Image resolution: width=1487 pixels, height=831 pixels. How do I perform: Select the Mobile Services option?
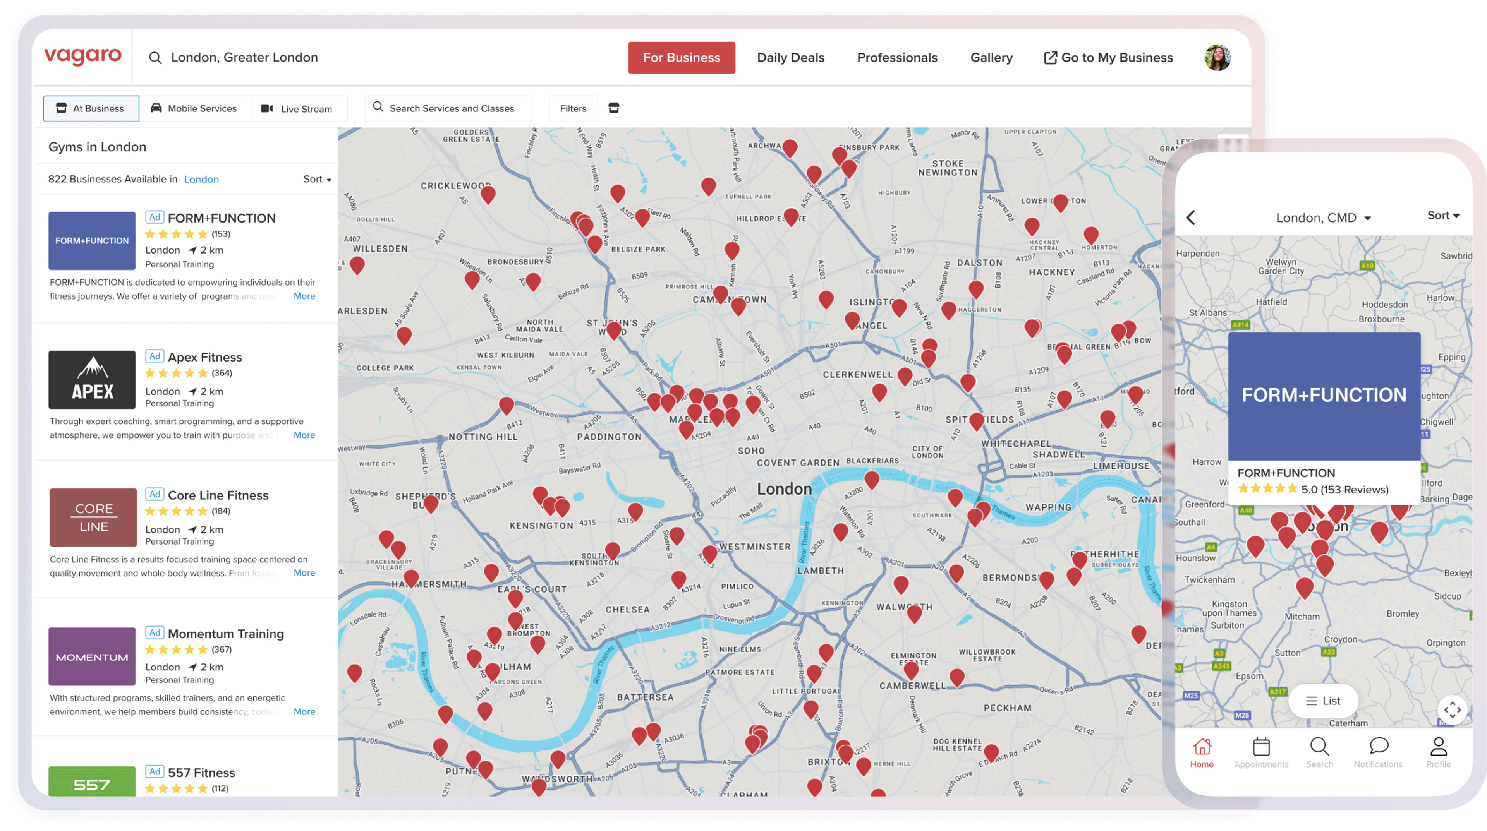[x=194, y=108]
